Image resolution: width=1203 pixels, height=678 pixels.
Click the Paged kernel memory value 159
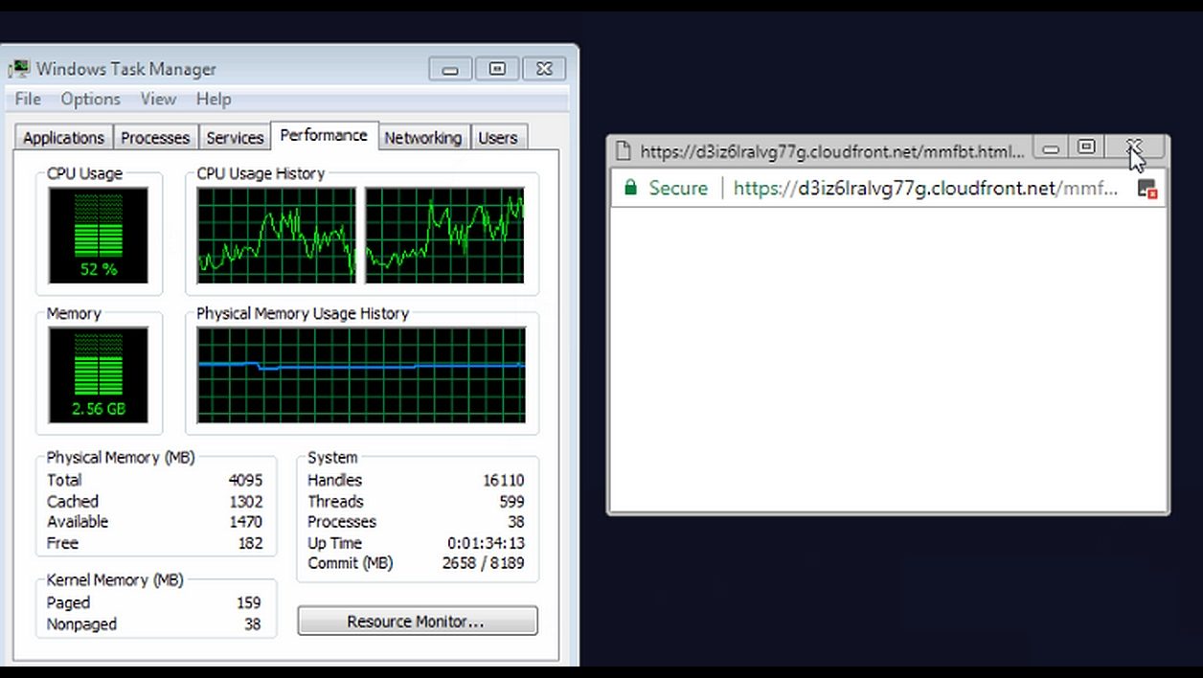(249, 603)
